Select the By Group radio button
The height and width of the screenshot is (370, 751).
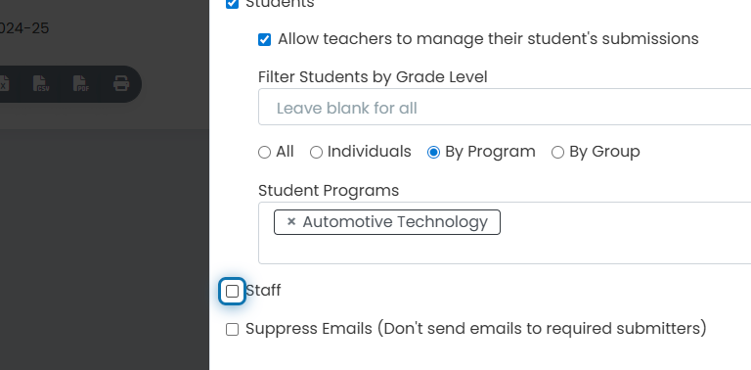(557, 153)
